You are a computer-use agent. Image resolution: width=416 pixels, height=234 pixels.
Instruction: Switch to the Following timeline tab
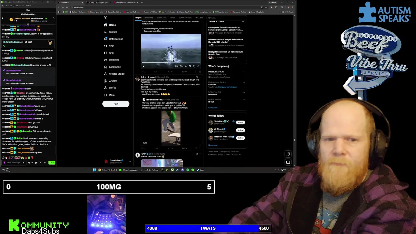click(149, 18)
